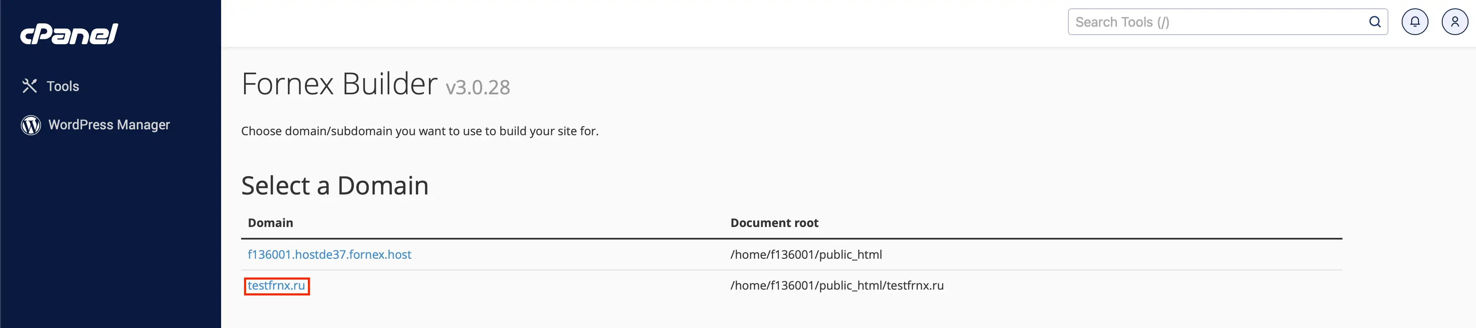Click the 'Choose domain/subdomain' description text

point(419,131)
